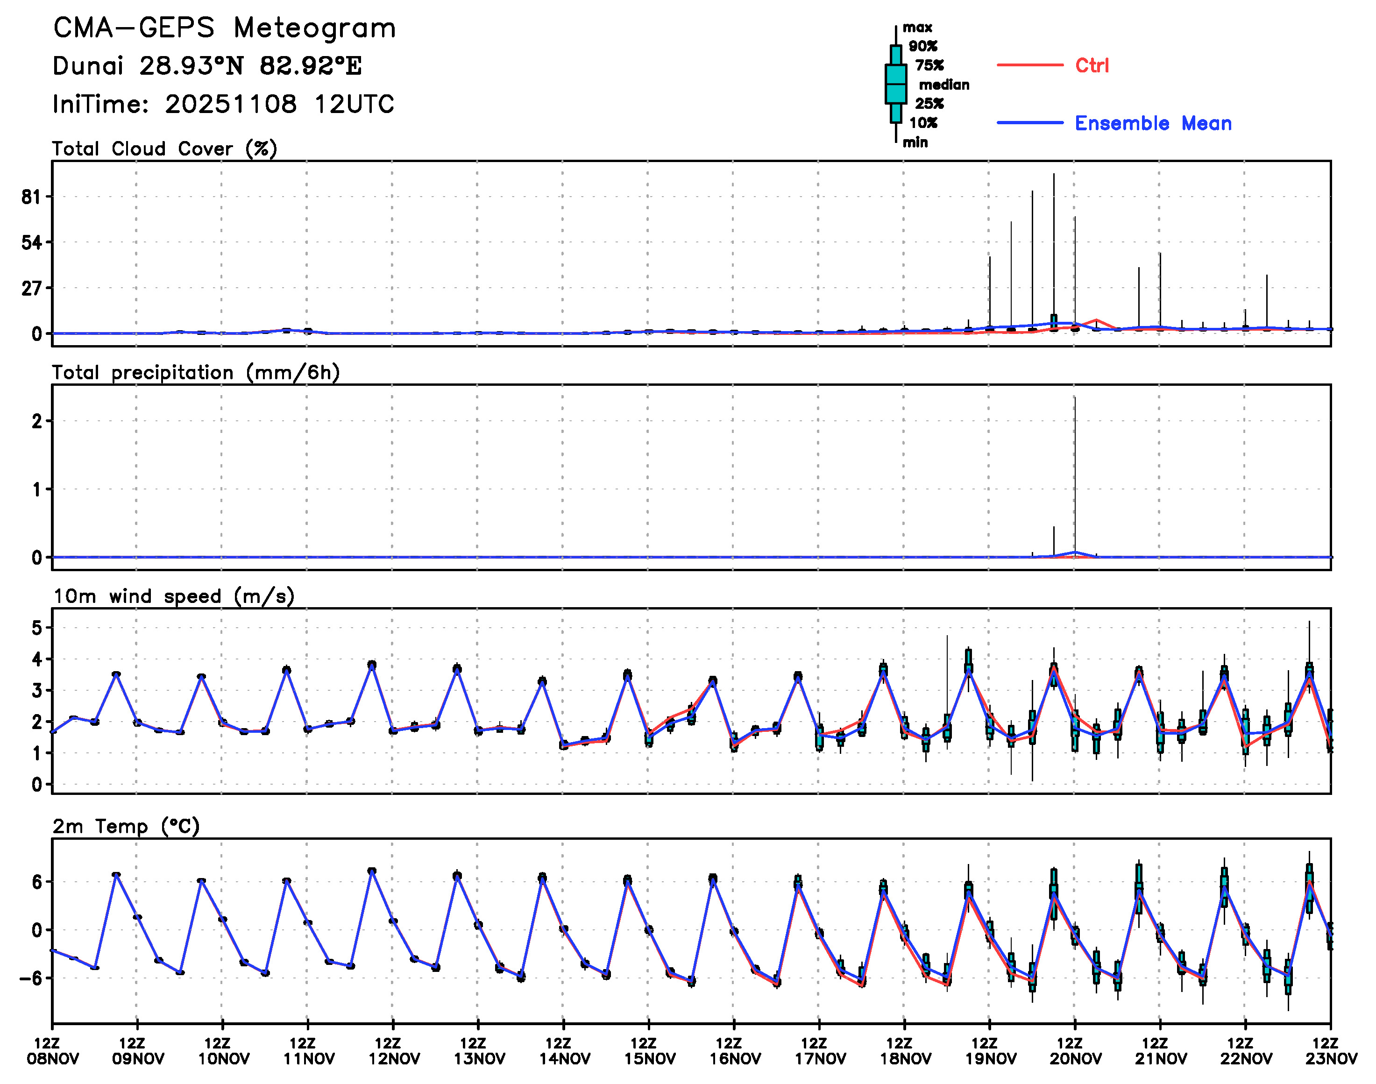This screenshot has width=1376, height=1084.
Task: Click the Ensemble Mean legend label
Action: 1153,123
